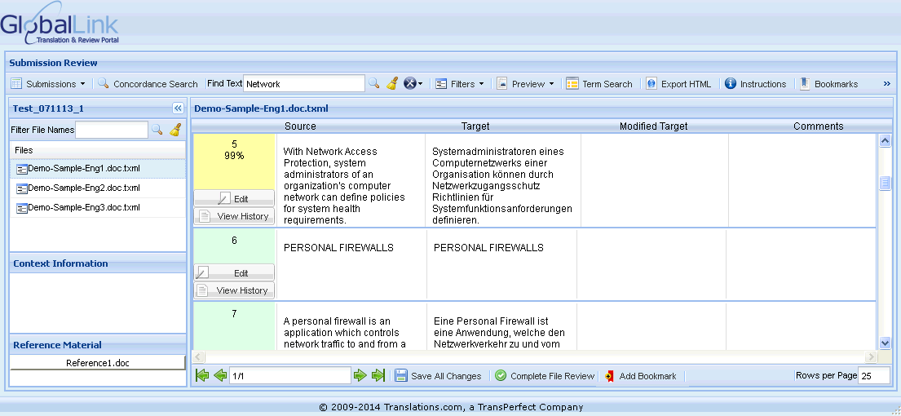Click Export HTML
The image size is (901, 416).
click(x=678, y=84)
